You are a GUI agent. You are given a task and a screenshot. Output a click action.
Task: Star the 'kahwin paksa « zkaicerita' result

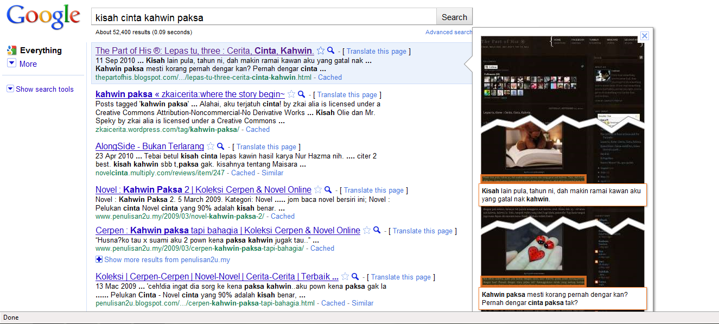point(291,94)
